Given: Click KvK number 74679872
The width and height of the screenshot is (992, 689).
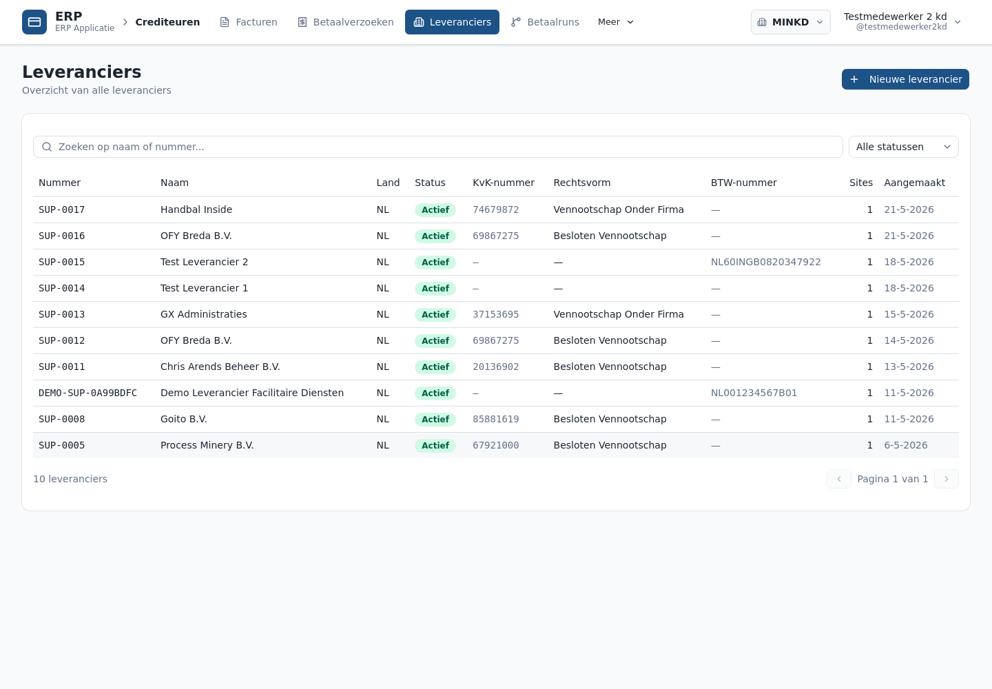Looking at the screenshot, I should click(496, 209).
